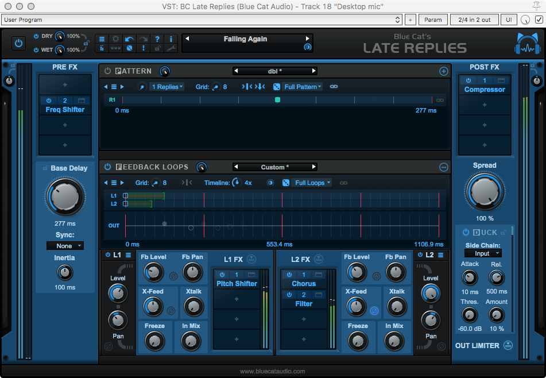
Task: Open the Full Loops dropdown
Action: click(312, 183)
